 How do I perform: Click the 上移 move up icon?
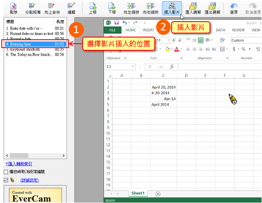pos(93,8)
